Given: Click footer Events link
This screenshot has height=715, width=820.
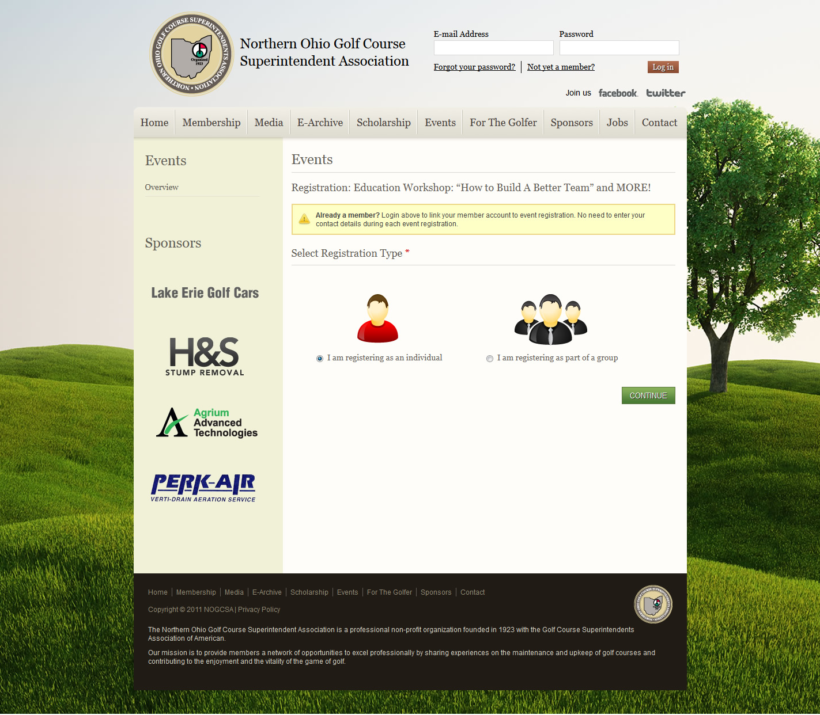Looking at the screenshot, I should coord(347,592).
